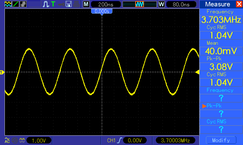The image size is (243, 145).
Task: Click the waveform memory position bar
Action: coord(139,4)
